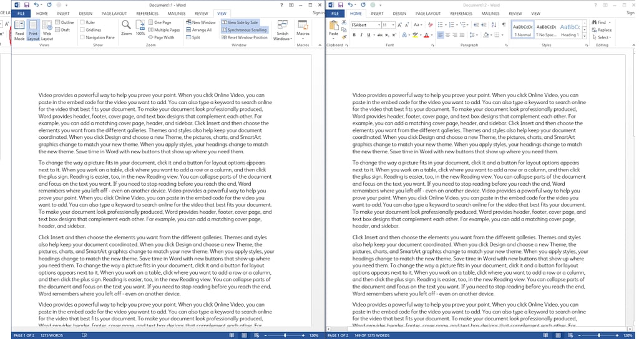Image resolution: width=639 pixels, height=339 pixels.
Task: Open the line spacing dropdown in right window
Action: (x=474, y=36)
